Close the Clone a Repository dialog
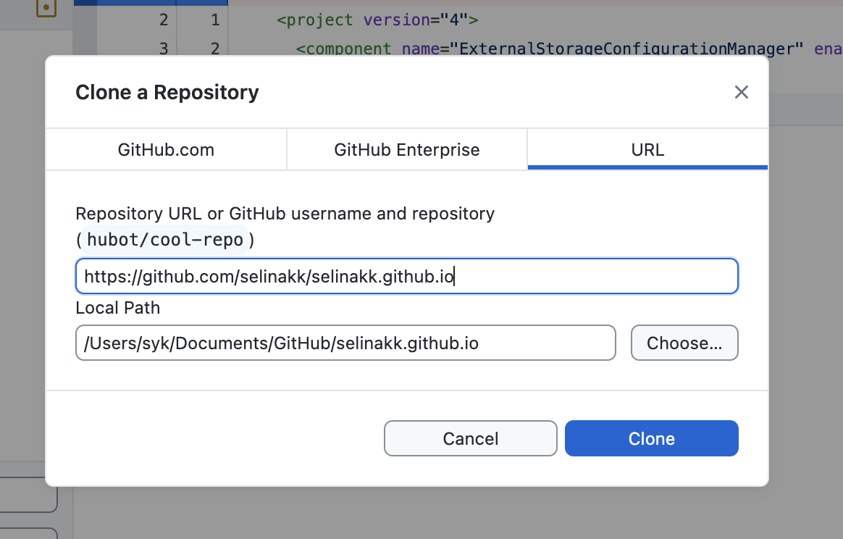 tap(742, 92)
